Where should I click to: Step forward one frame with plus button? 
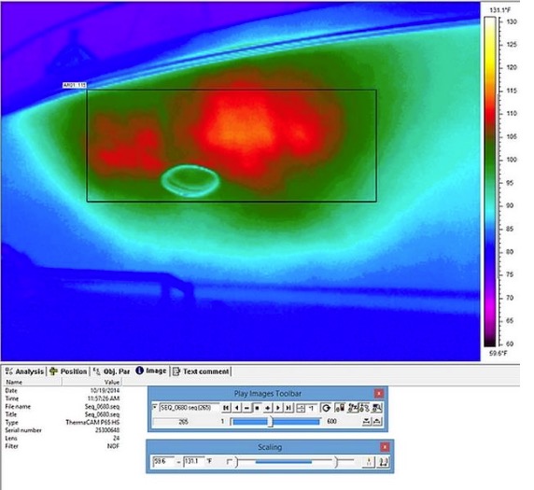click(267, 408)
